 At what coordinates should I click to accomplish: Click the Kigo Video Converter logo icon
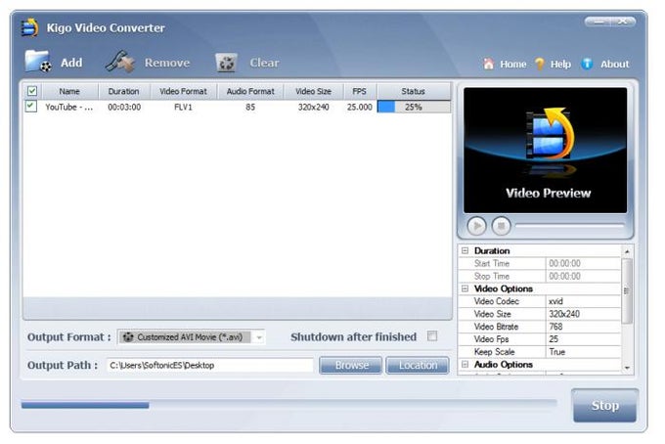tap(29, 27)
